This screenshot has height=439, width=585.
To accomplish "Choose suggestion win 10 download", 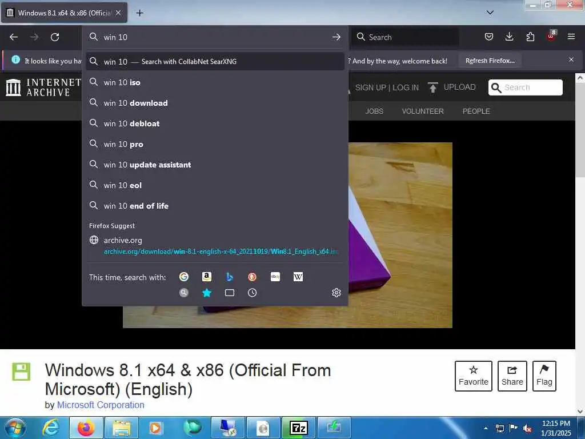I will 215,103.
